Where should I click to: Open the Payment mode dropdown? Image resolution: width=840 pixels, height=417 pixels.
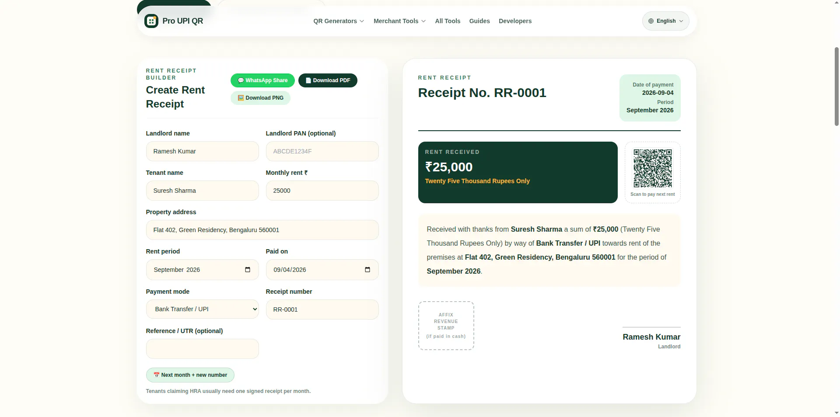pyautogui.click(x=202, y=309)
